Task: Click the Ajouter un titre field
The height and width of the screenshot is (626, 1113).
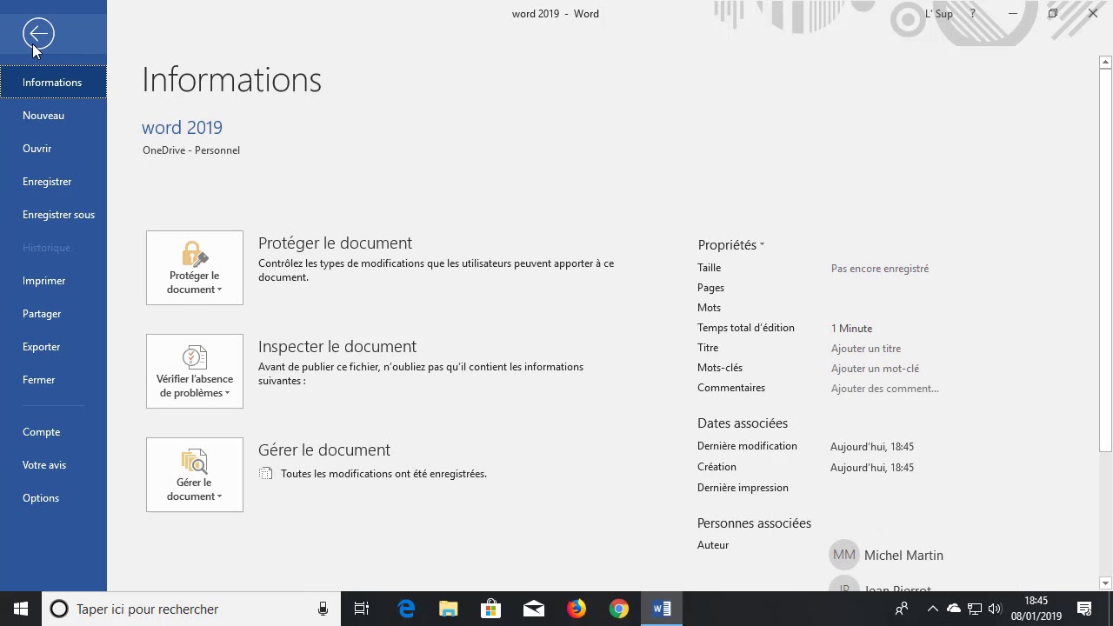Action: (866, 349)
